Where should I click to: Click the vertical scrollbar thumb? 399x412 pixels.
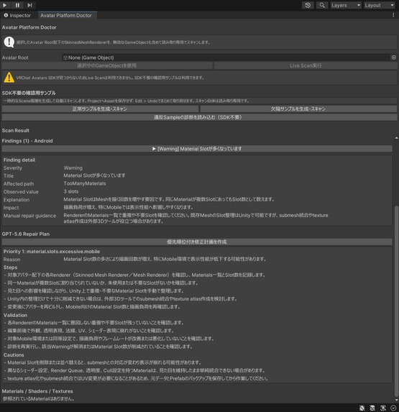pyautogui.click(x=396, y=302)
